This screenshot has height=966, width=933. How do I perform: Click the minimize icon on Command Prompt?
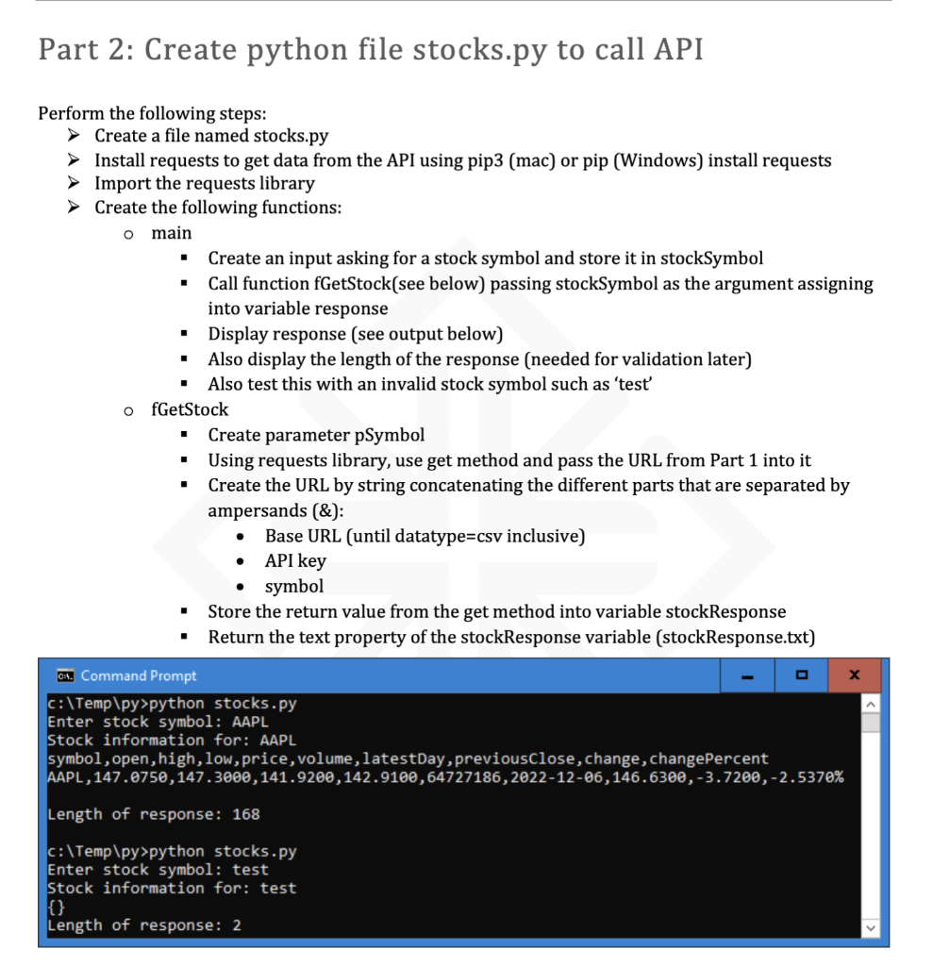(x=748, y=675)
